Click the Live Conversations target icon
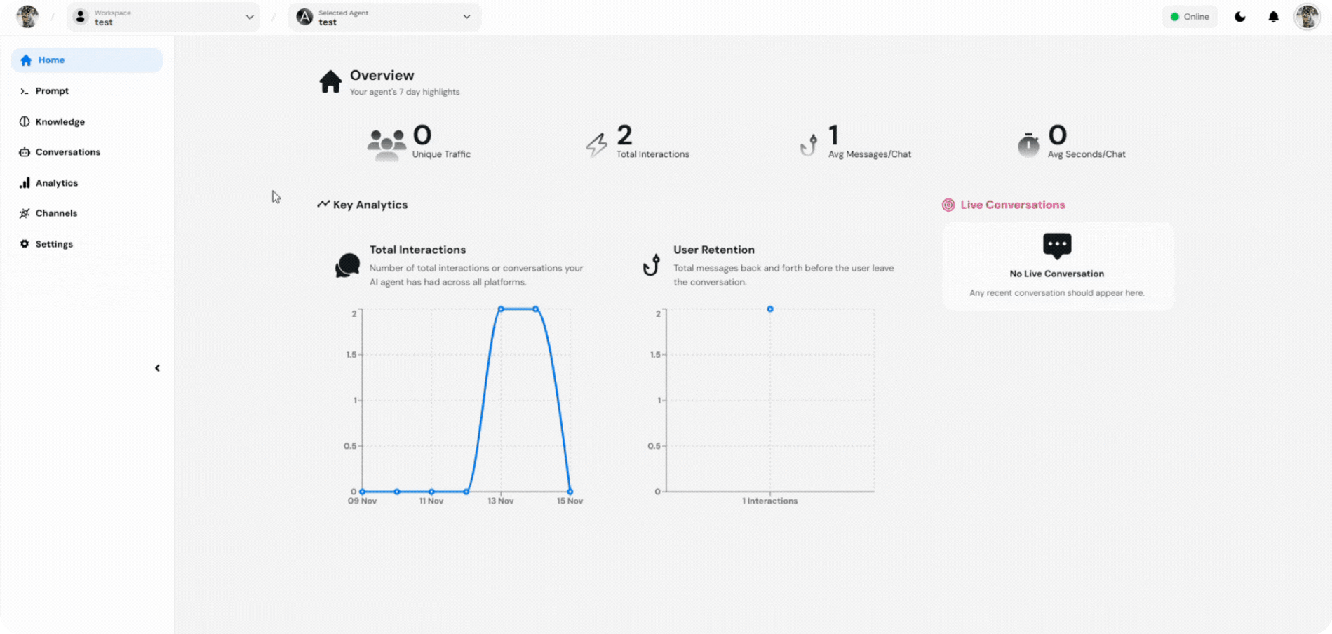This screenshot has width=1332, height=634. tap(948, 205)
